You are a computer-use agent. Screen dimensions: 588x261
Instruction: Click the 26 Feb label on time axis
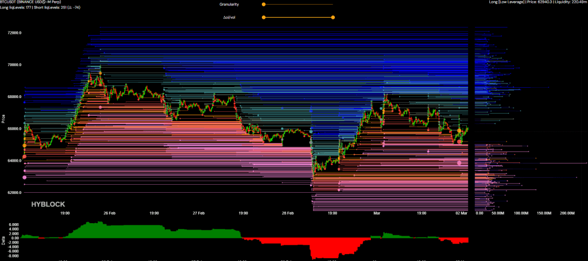pos(110,213)
